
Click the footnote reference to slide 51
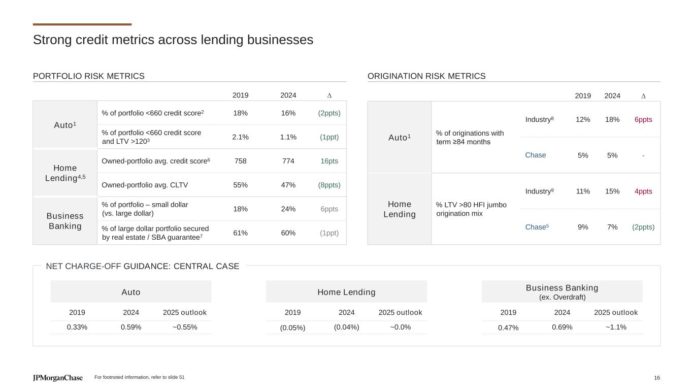tap(140, 377)
